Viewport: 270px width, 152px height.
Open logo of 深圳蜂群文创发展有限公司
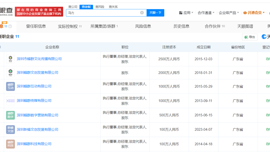(x=11, y=73)
